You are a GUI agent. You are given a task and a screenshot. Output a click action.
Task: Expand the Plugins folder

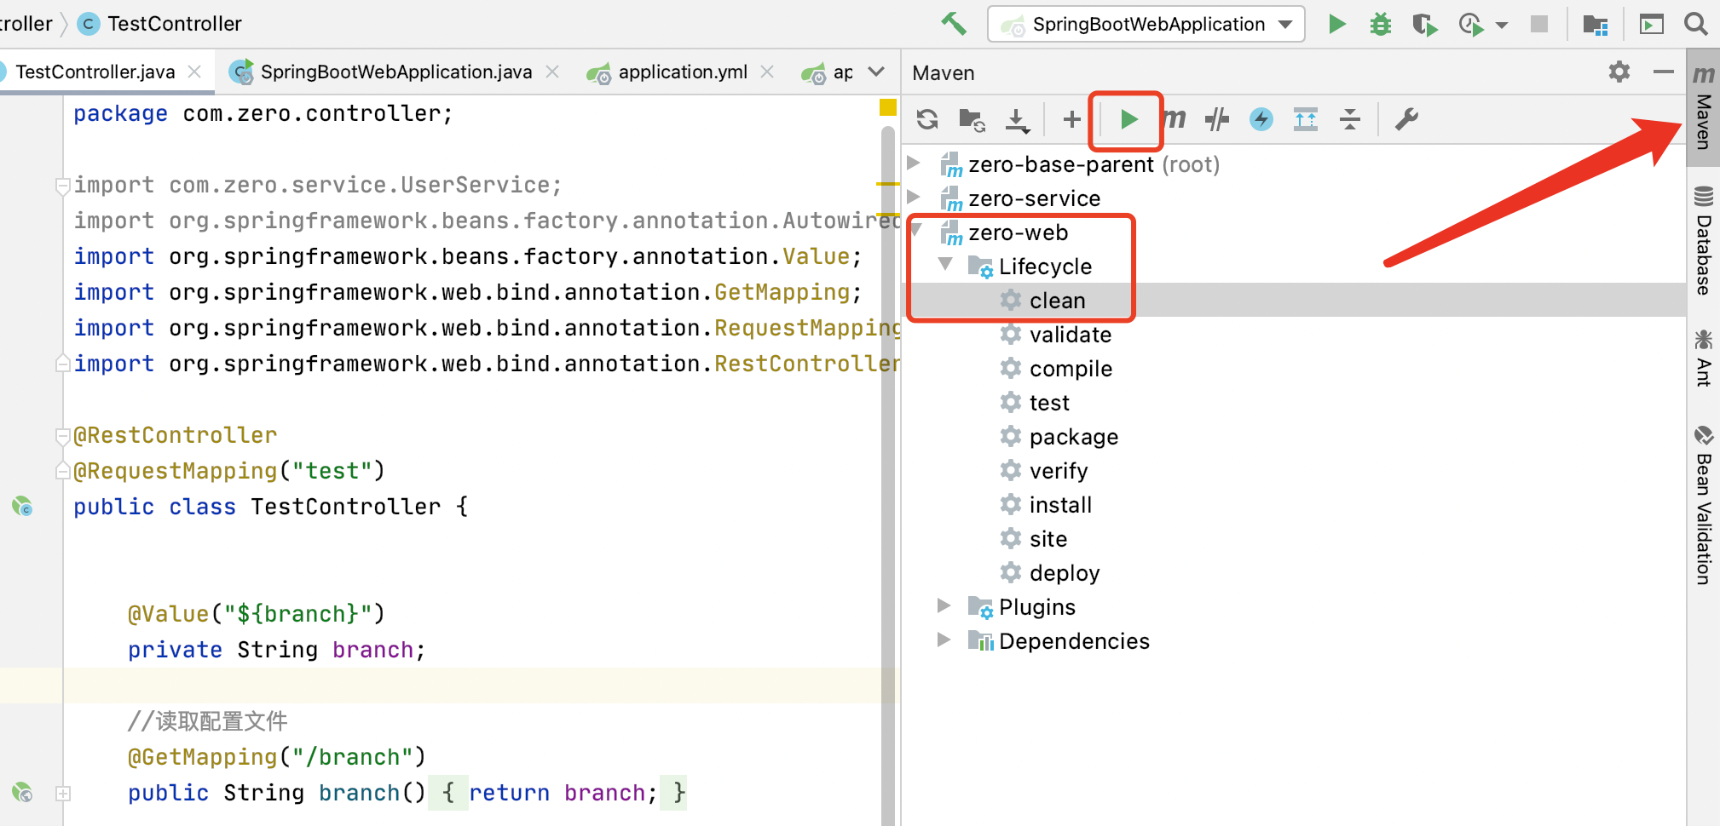tap(944, 605)
